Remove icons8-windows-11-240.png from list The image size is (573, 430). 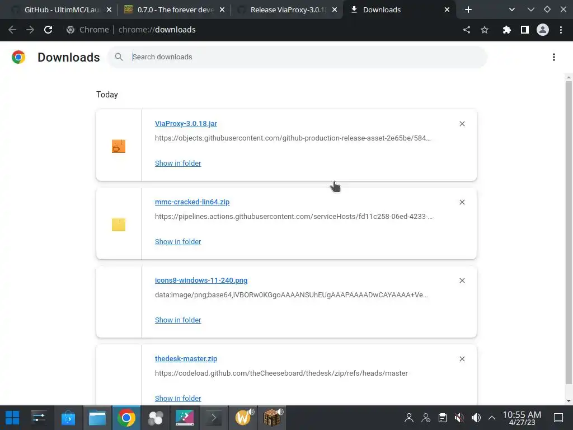pos(462,281)
